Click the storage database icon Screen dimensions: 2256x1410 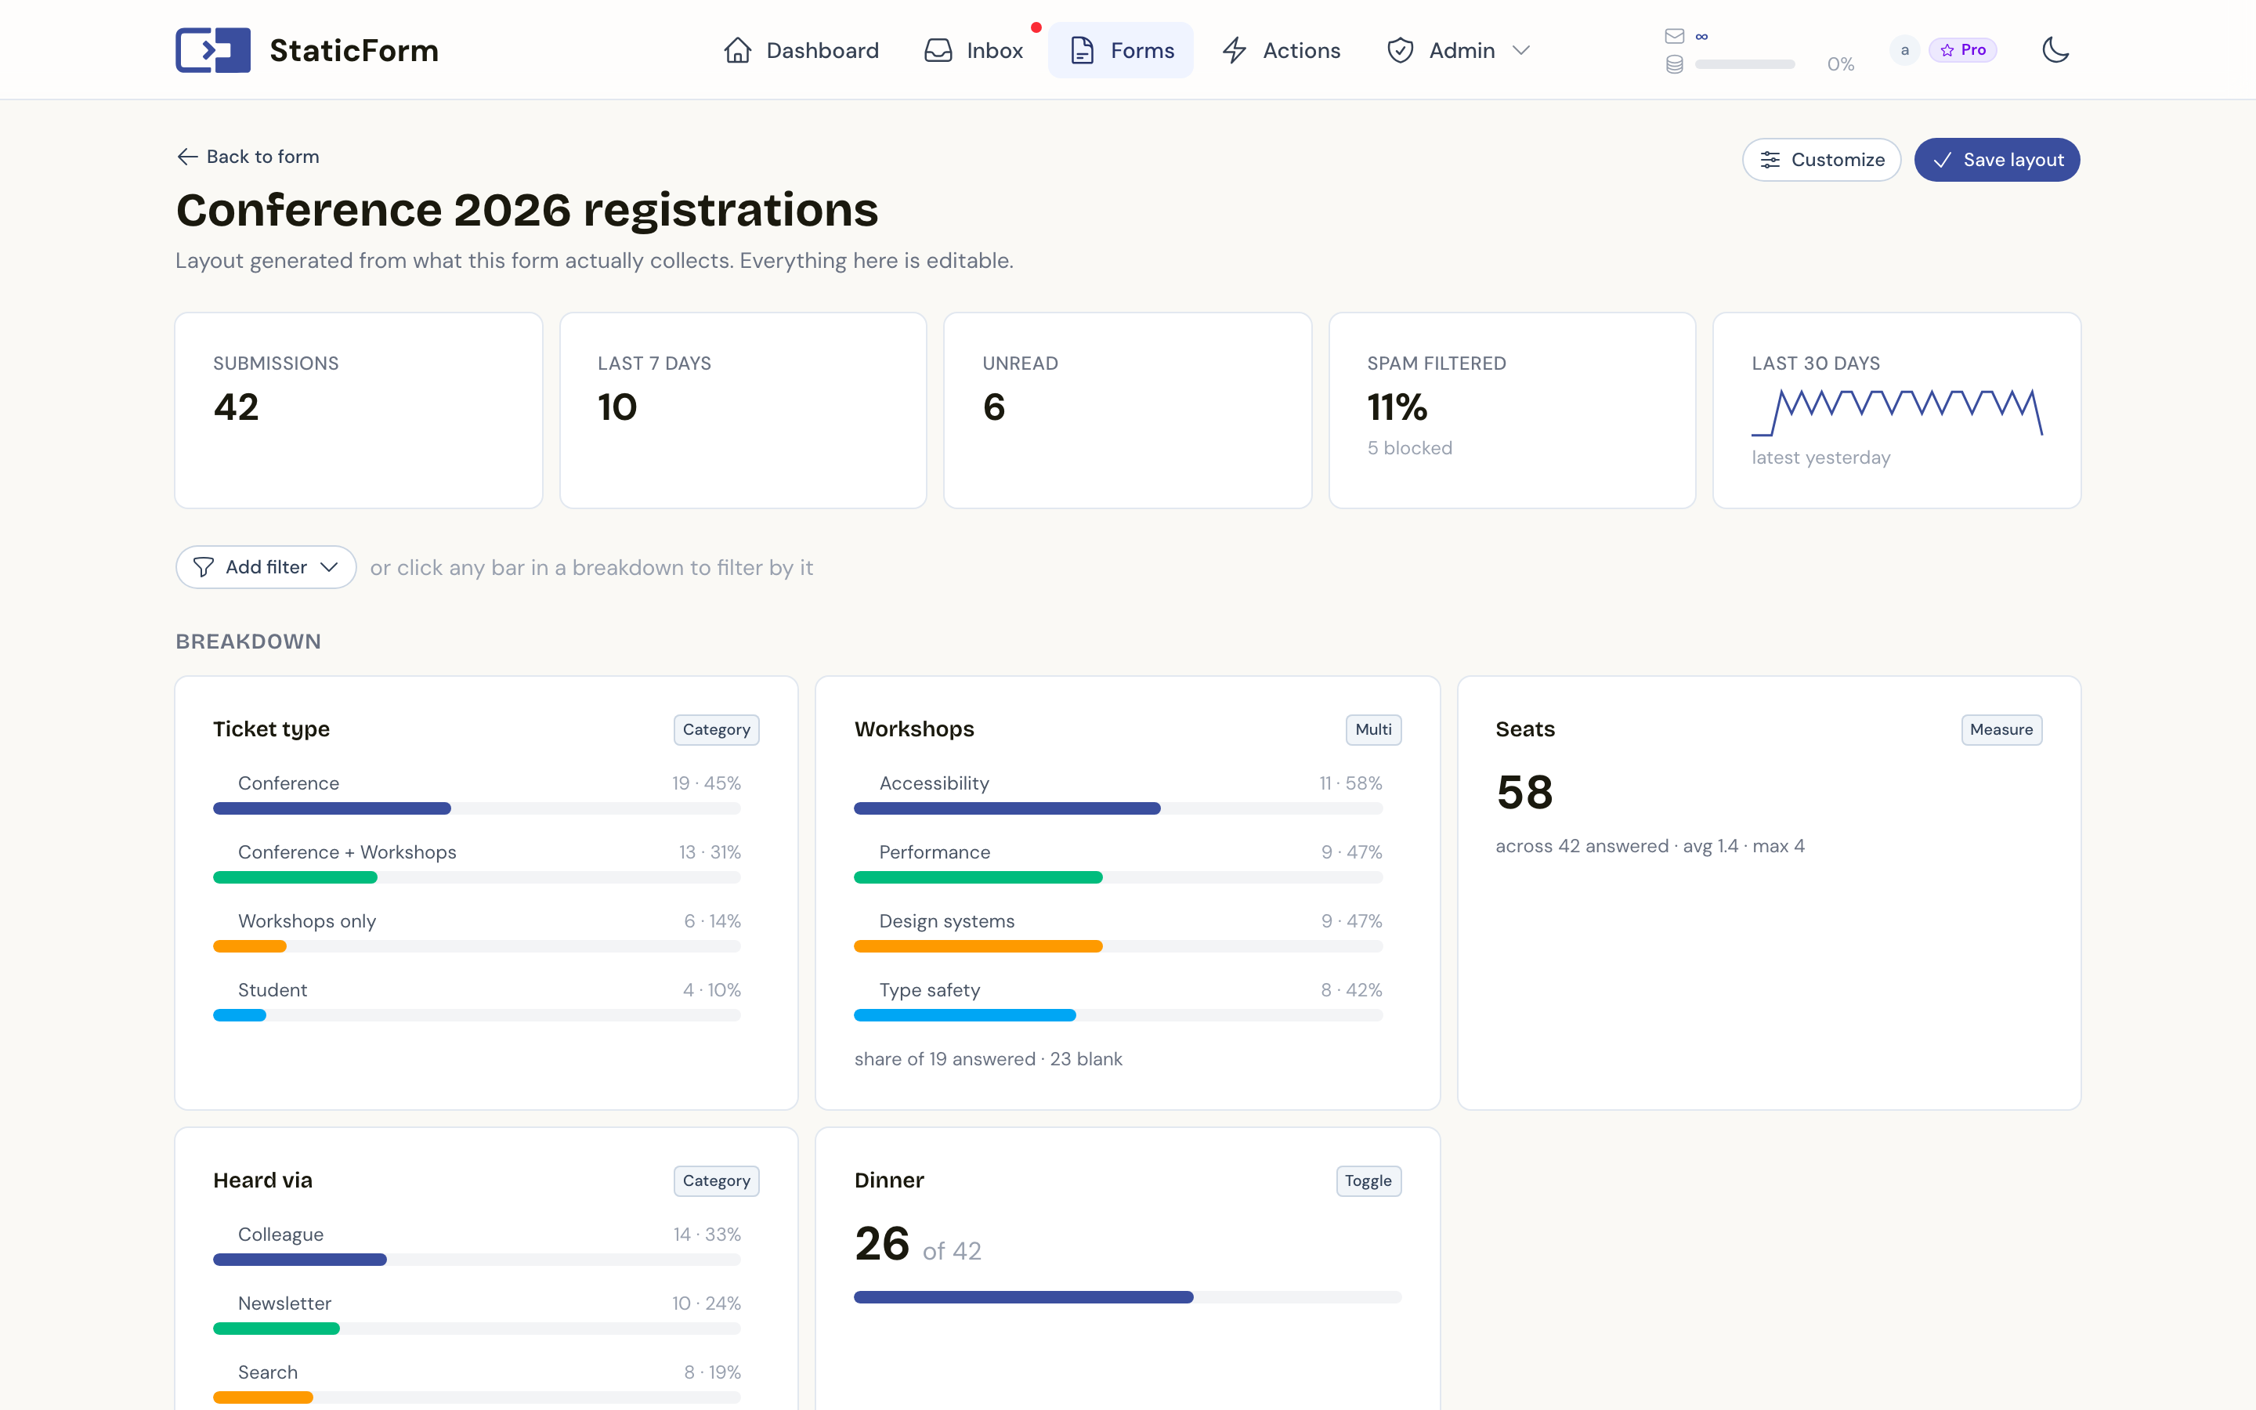(x=1674, y=64)
